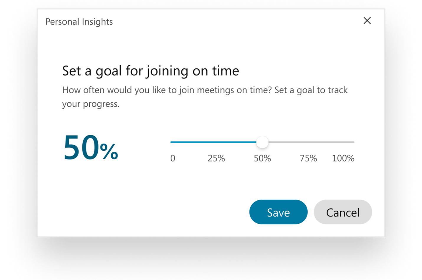
Task: Click the small percent sign beside the large 50
Action: pyautogui.click(x=109, y=152)
